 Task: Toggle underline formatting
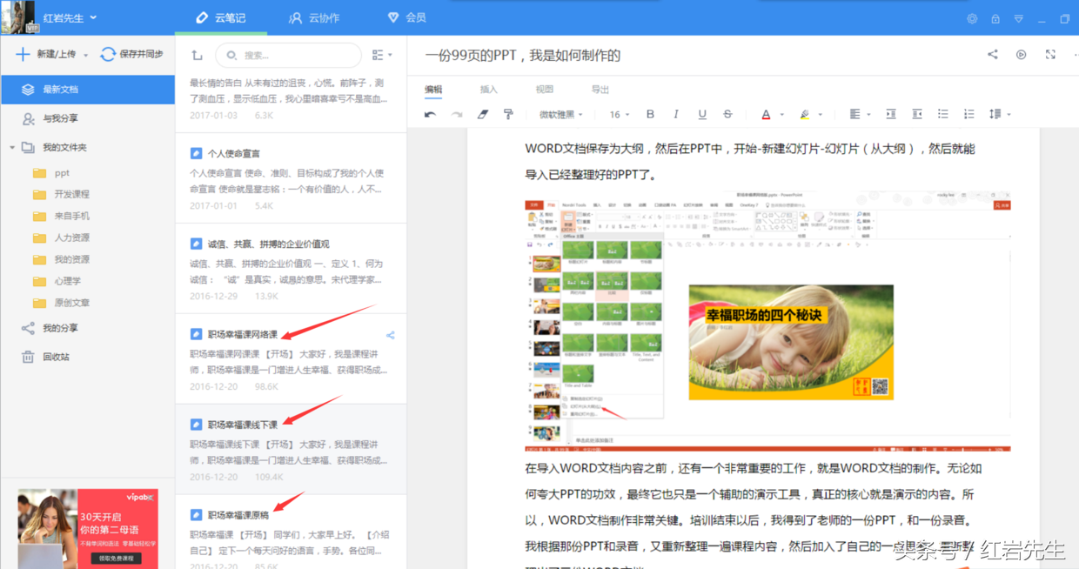coord(702,114)
